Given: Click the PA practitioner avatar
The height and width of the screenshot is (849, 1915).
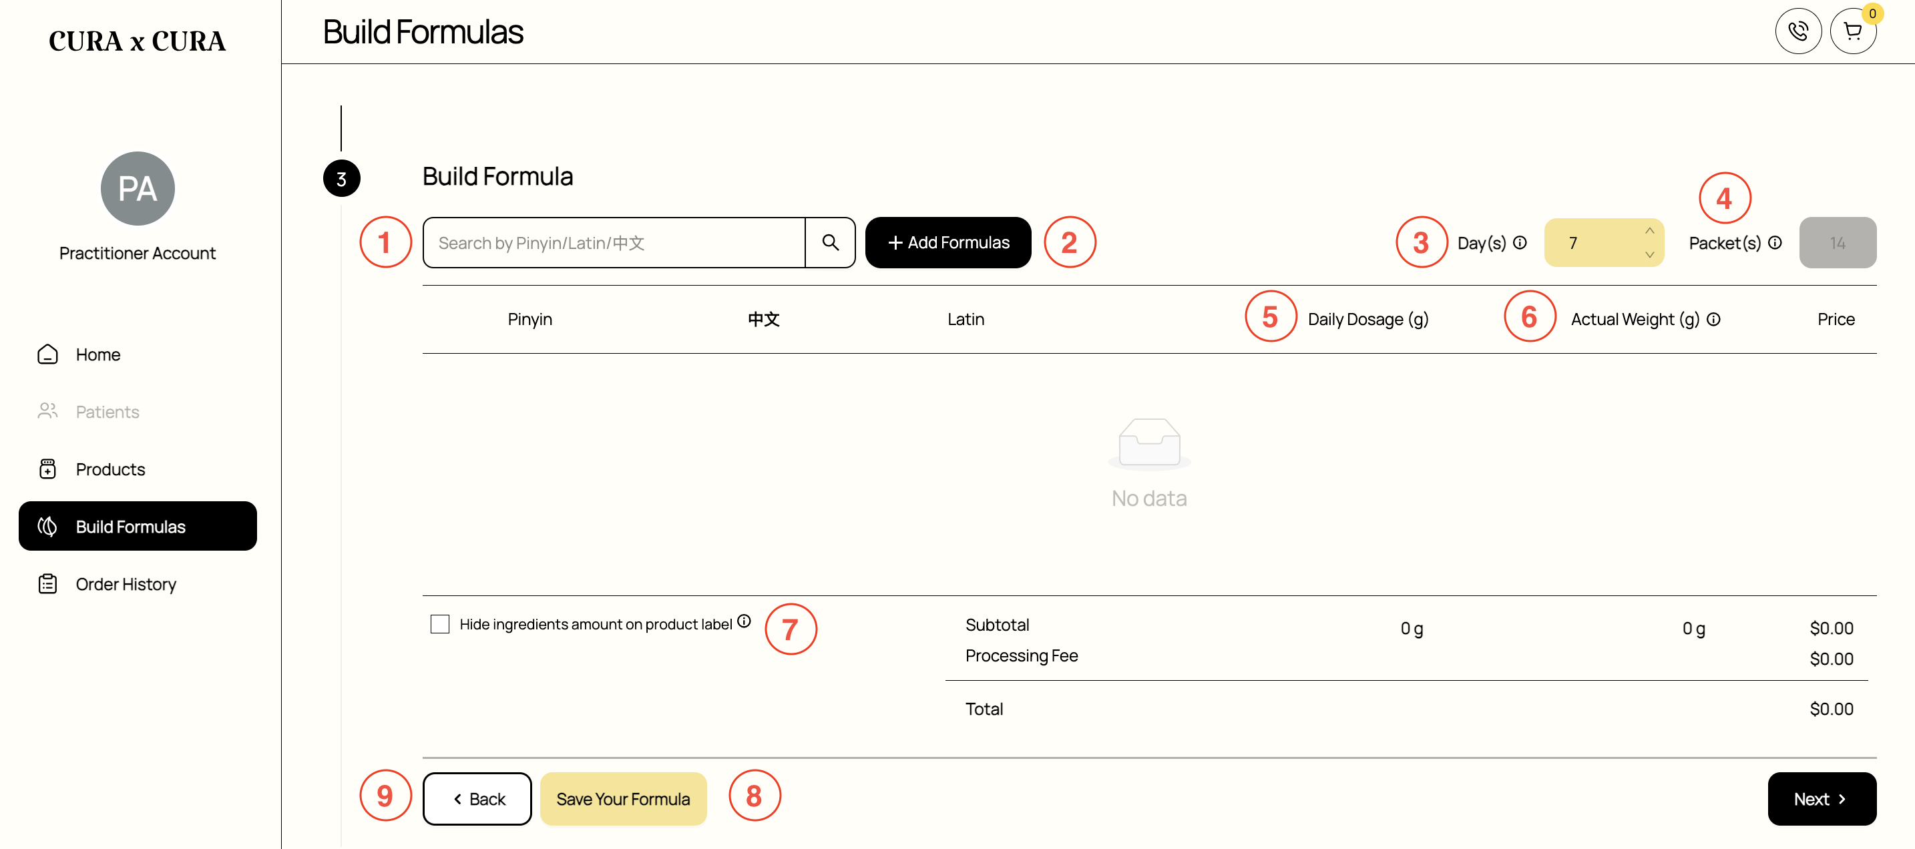Looking at the screenshot, I should 138,189.
